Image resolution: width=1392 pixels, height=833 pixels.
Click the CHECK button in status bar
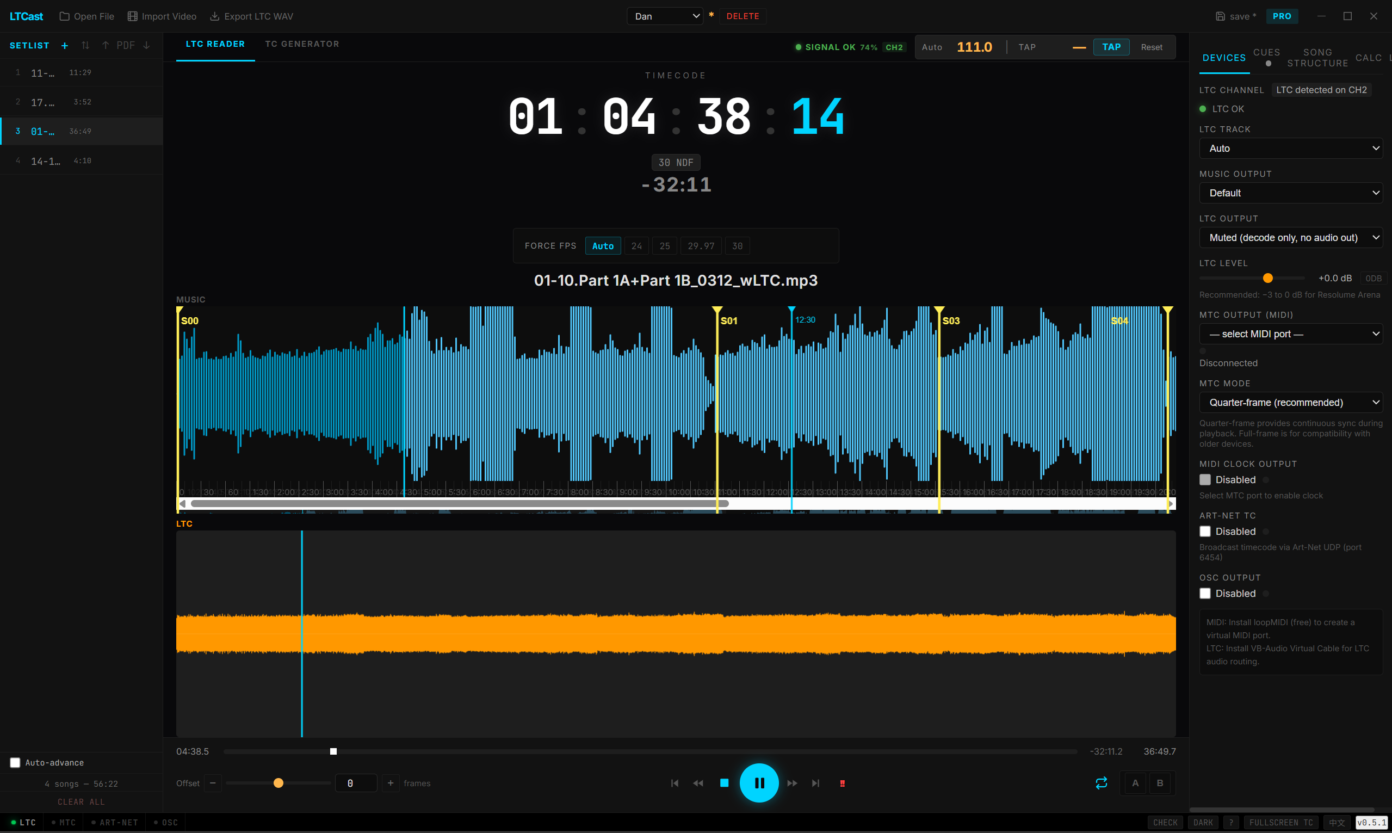(x=1165, y=822)
